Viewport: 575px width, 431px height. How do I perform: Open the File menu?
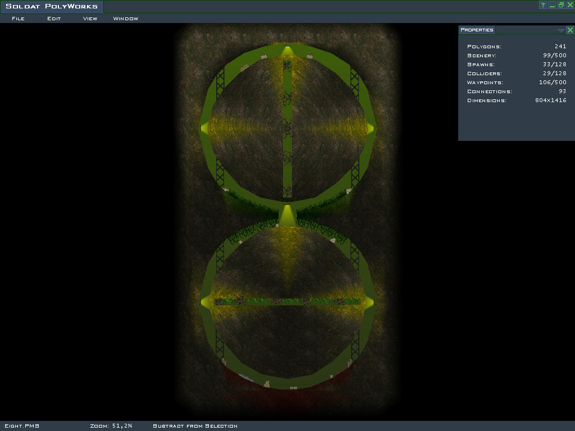(x=19, y=19)
